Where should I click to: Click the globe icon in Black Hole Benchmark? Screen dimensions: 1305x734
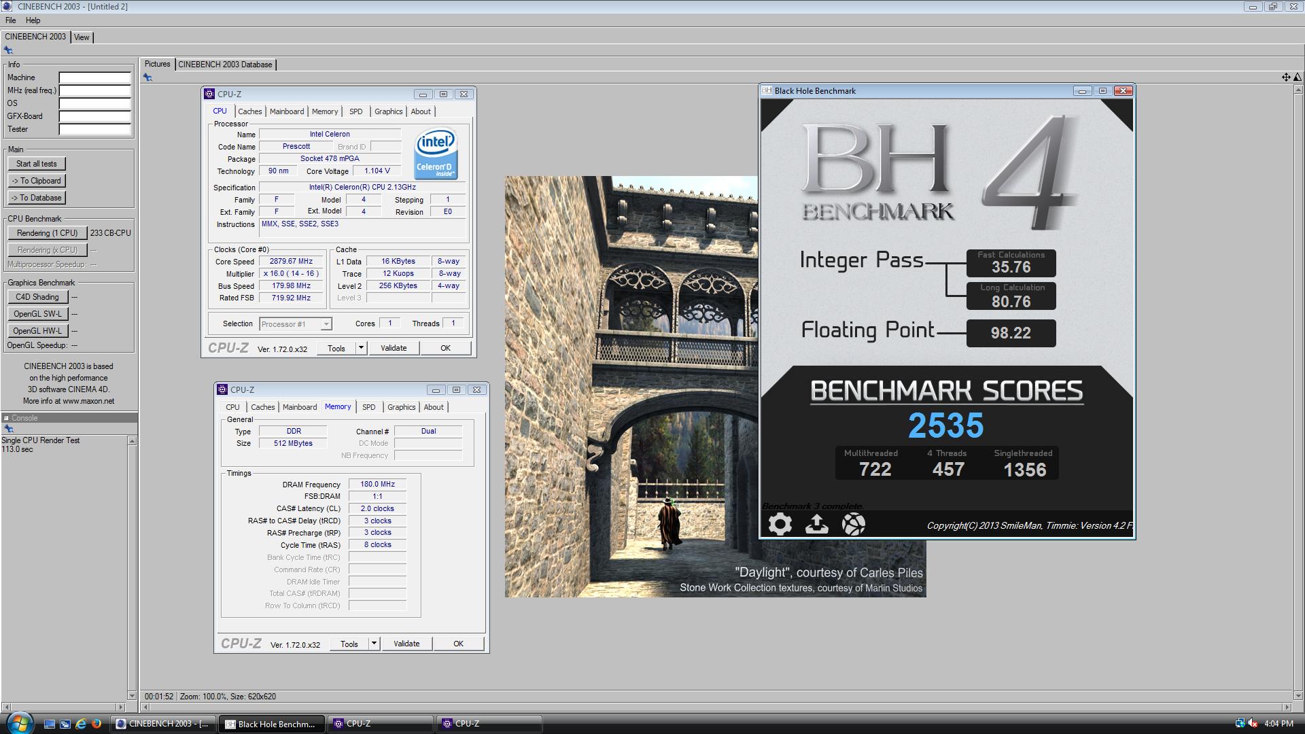coord(853,524)
